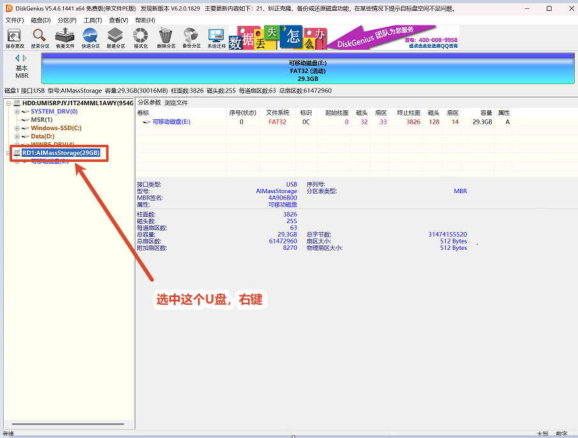Click the 终止柱面 column header

[409, 113]
